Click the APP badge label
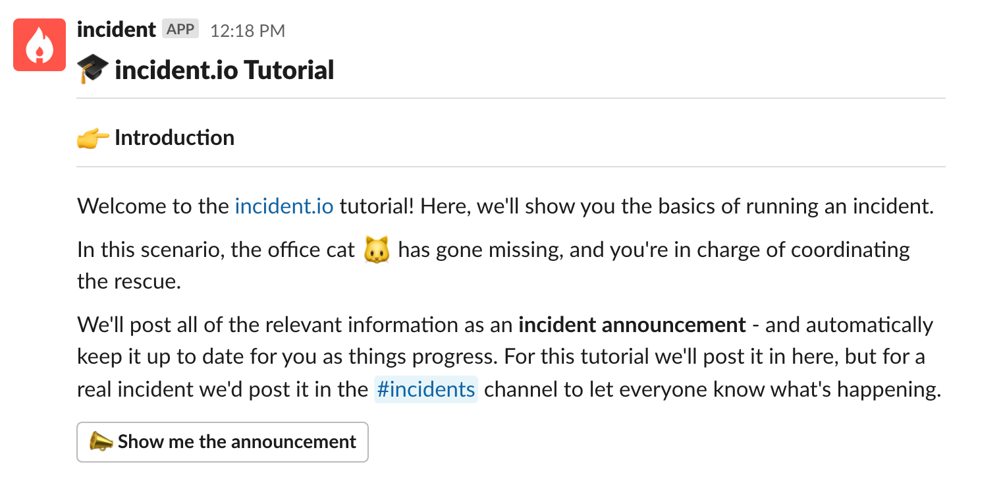1001x481 pixels. pos(180,30)
